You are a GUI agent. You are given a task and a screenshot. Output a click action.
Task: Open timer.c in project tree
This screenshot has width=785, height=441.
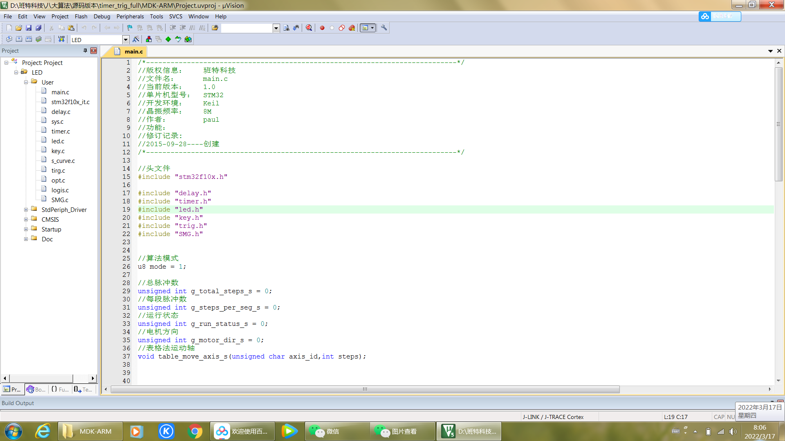(61, 131)
